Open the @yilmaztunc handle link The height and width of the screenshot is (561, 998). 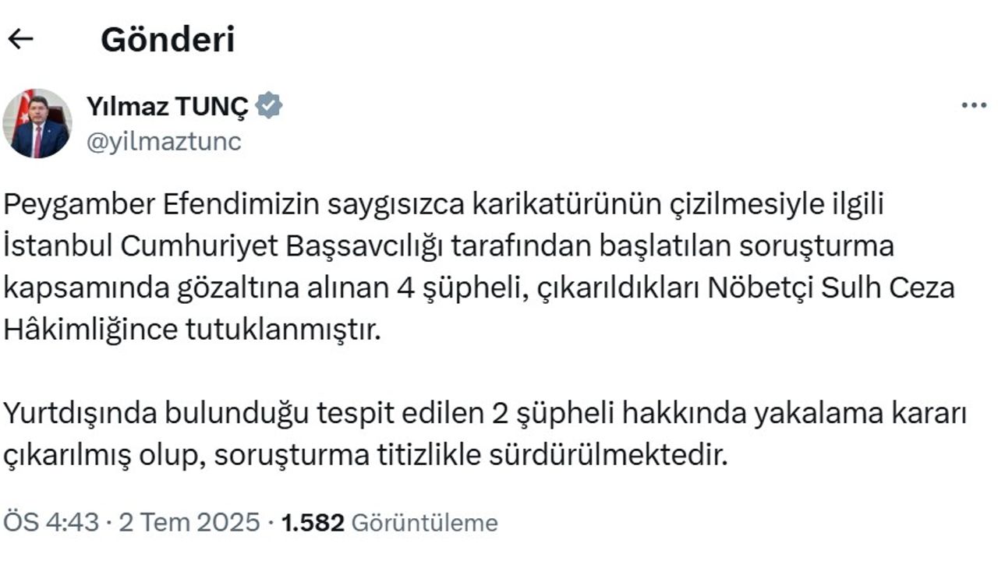[164, 141]
